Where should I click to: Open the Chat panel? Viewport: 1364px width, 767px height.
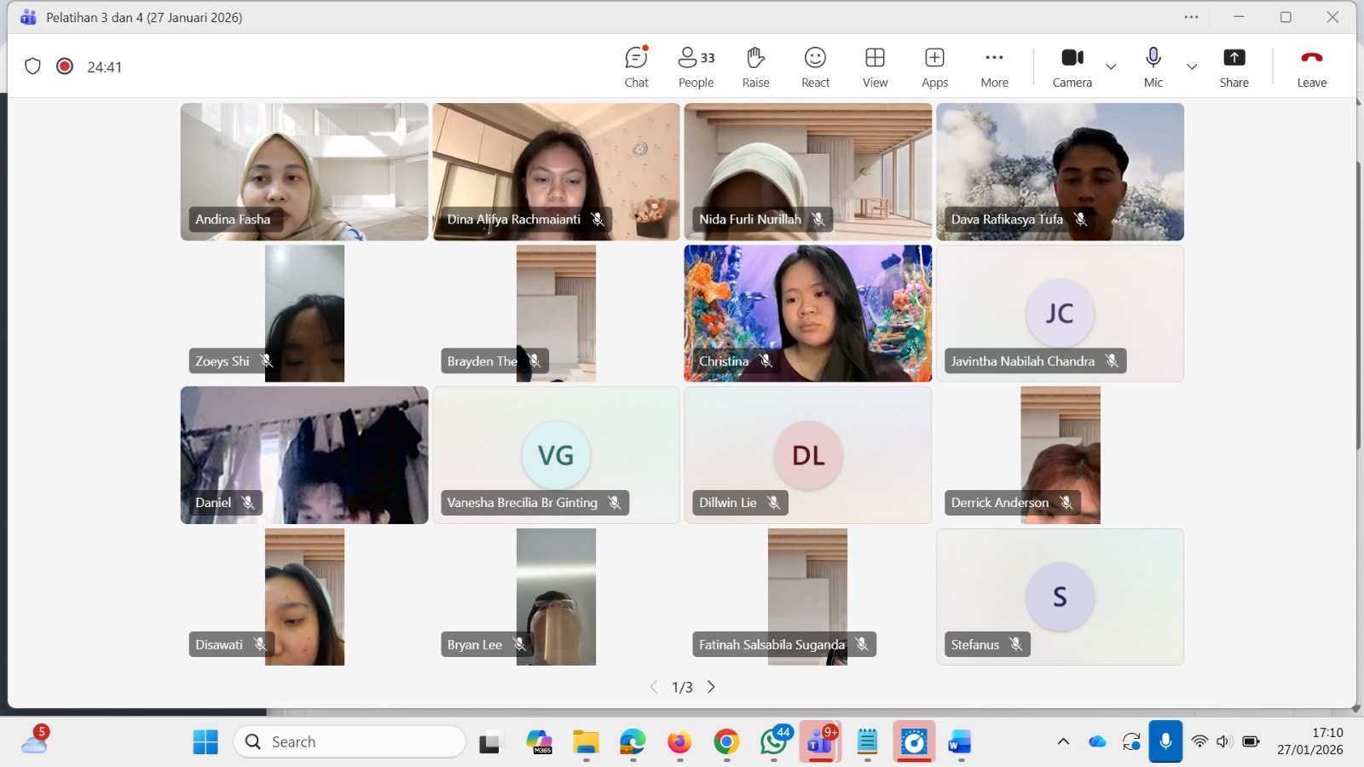coord(636,66)
